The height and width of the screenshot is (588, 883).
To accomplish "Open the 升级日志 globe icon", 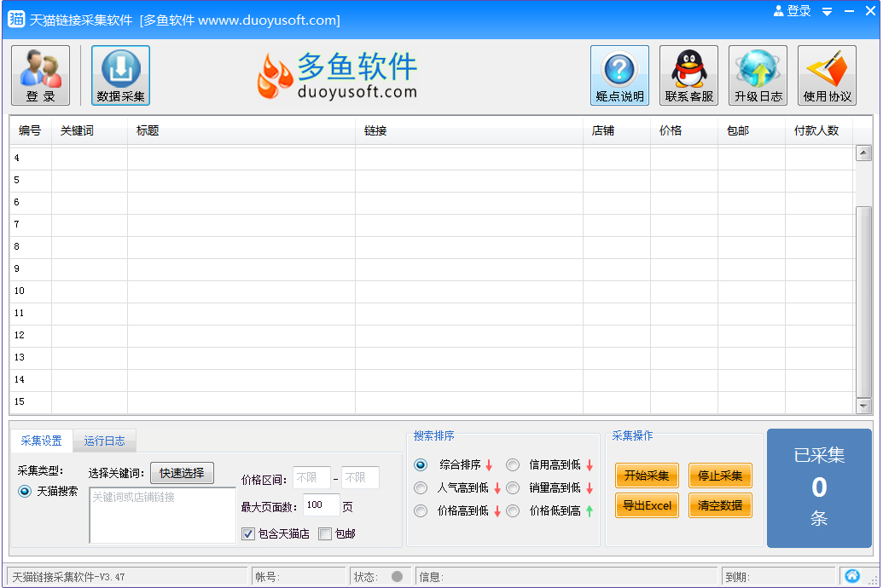I will (x=758, y=75).
